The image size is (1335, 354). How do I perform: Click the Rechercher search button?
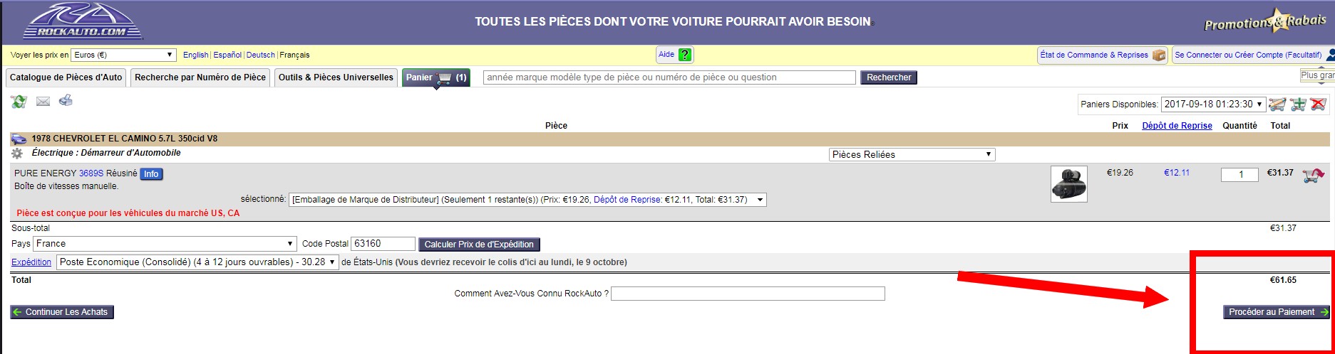pos(889,77)
